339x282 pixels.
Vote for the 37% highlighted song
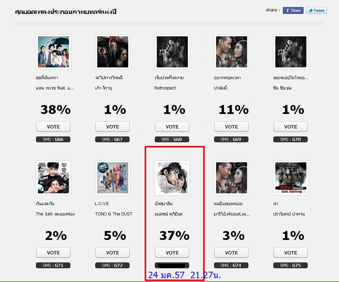[x=172, y=252]
